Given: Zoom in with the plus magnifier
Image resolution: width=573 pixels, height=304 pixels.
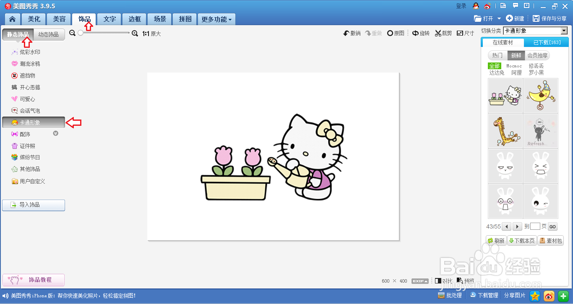Looking at the screenshot, I should coord(135,33).
